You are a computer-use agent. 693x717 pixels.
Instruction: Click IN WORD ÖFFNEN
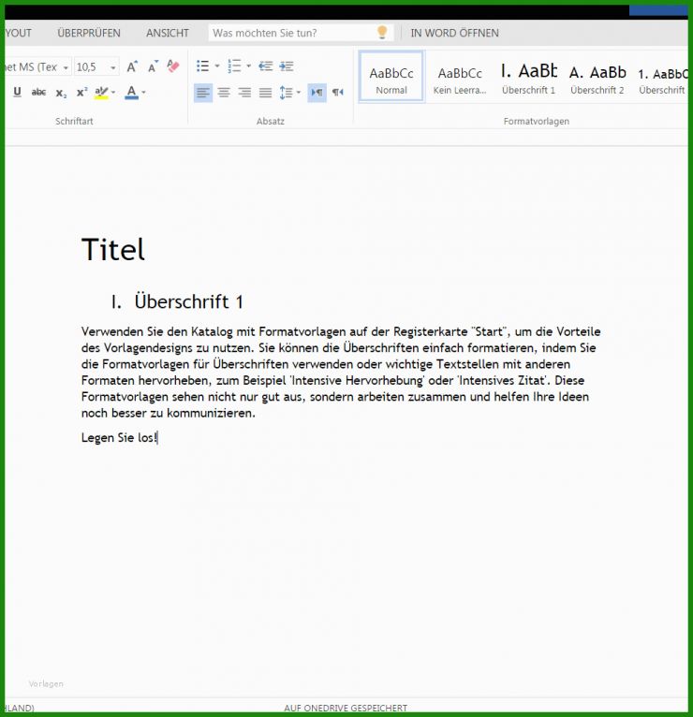(455, 33)
